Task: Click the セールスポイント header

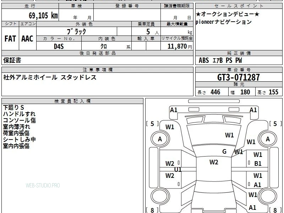Action: 239,6
